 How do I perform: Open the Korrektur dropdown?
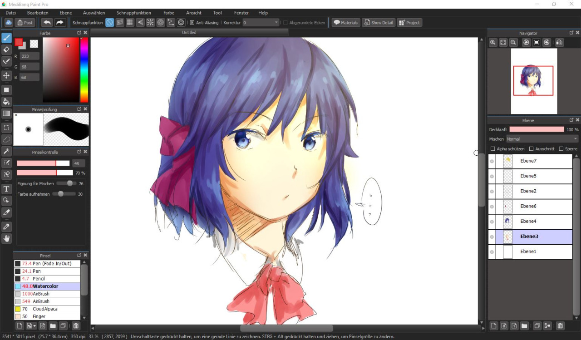coord(276,22)
